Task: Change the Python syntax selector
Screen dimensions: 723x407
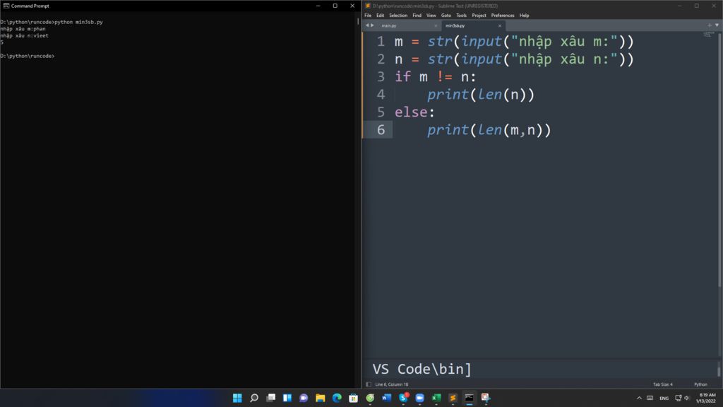Action: (700, 384)
